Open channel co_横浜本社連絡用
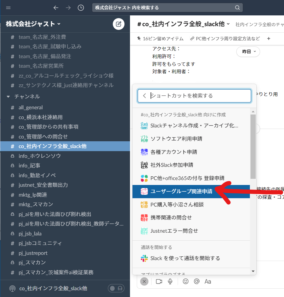The image size is (284, 297). (x=65, y=117)
